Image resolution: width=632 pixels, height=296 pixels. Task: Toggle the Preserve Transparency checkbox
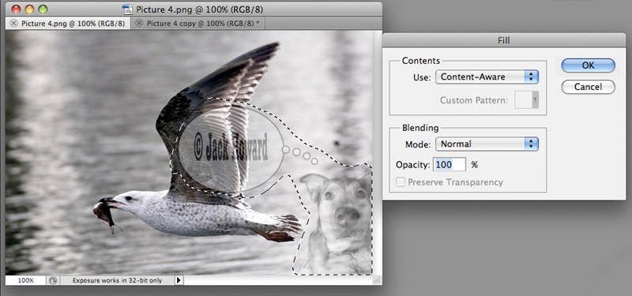[401, 182]
